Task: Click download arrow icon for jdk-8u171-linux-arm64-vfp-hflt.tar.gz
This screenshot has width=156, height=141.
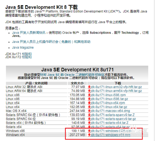Action: [89, 91]
